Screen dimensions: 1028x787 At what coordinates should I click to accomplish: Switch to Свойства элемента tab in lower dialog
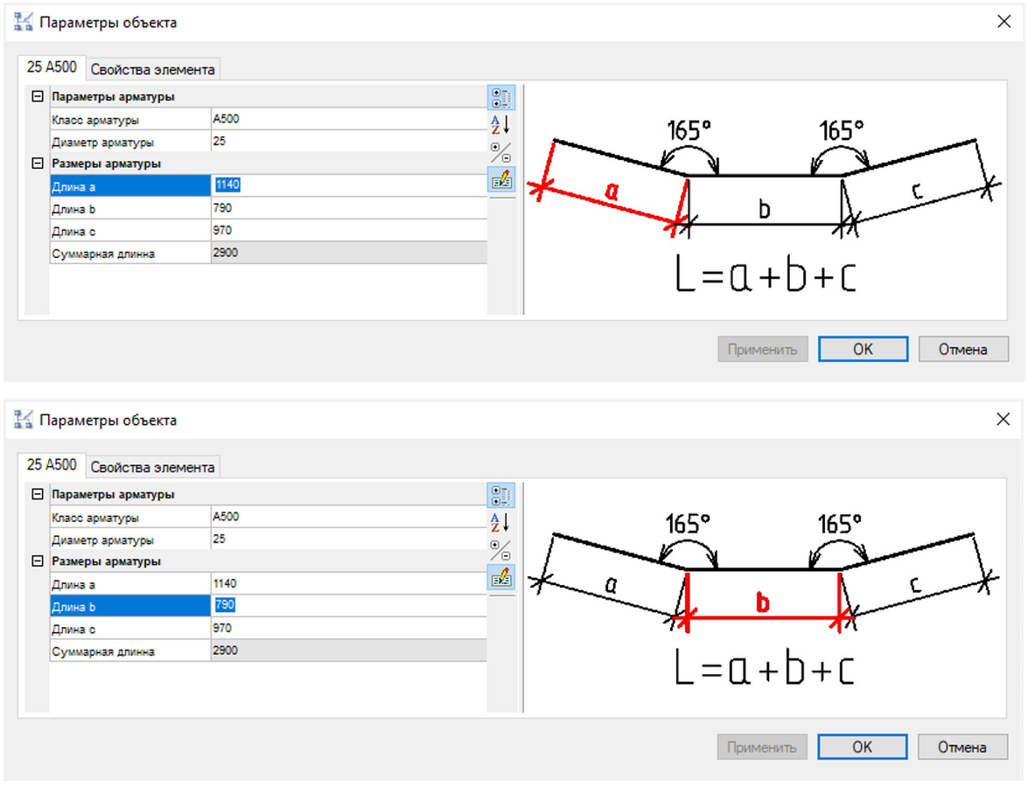(x=153, y=467)
